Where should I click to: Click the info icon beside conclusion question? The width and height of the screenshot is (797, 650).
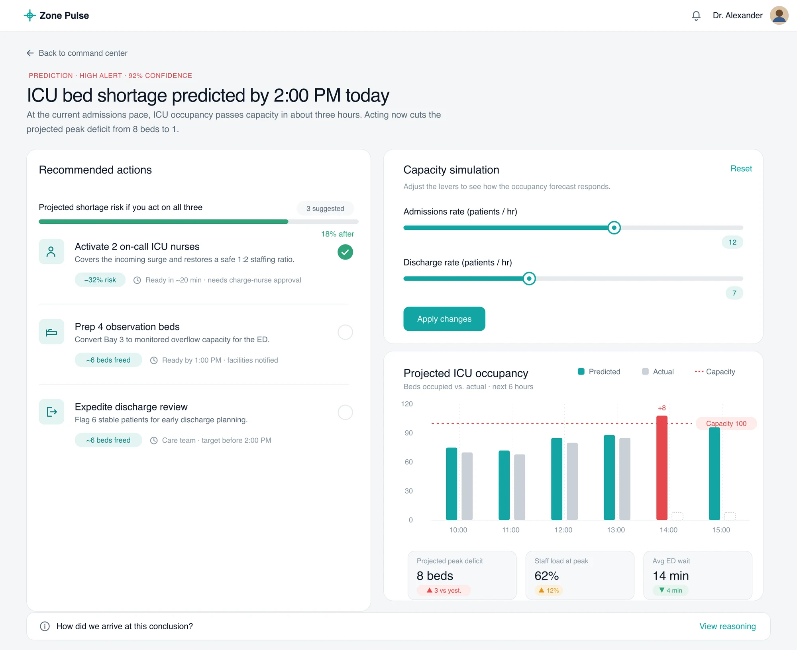45,626
